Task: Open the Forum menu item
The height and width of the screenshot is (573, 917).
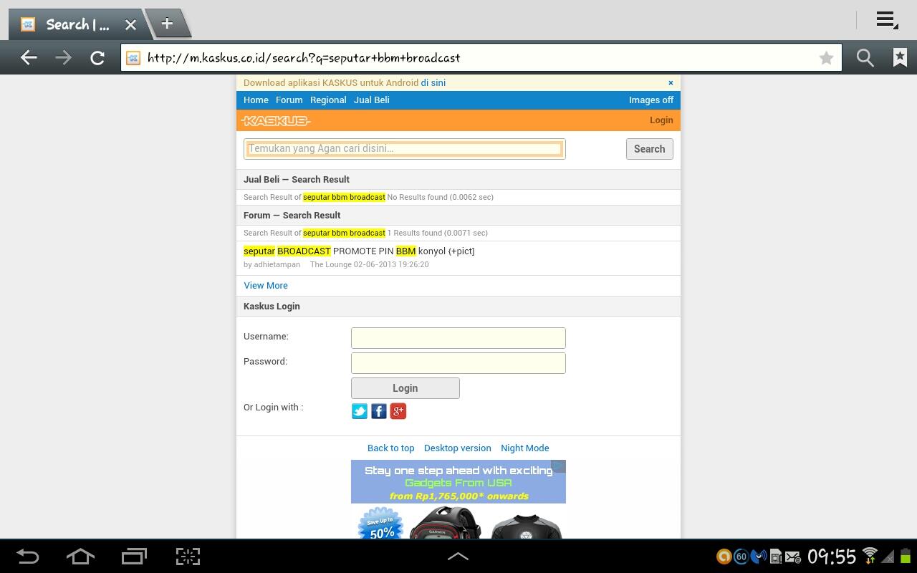Action: click(x=289, y=100)
